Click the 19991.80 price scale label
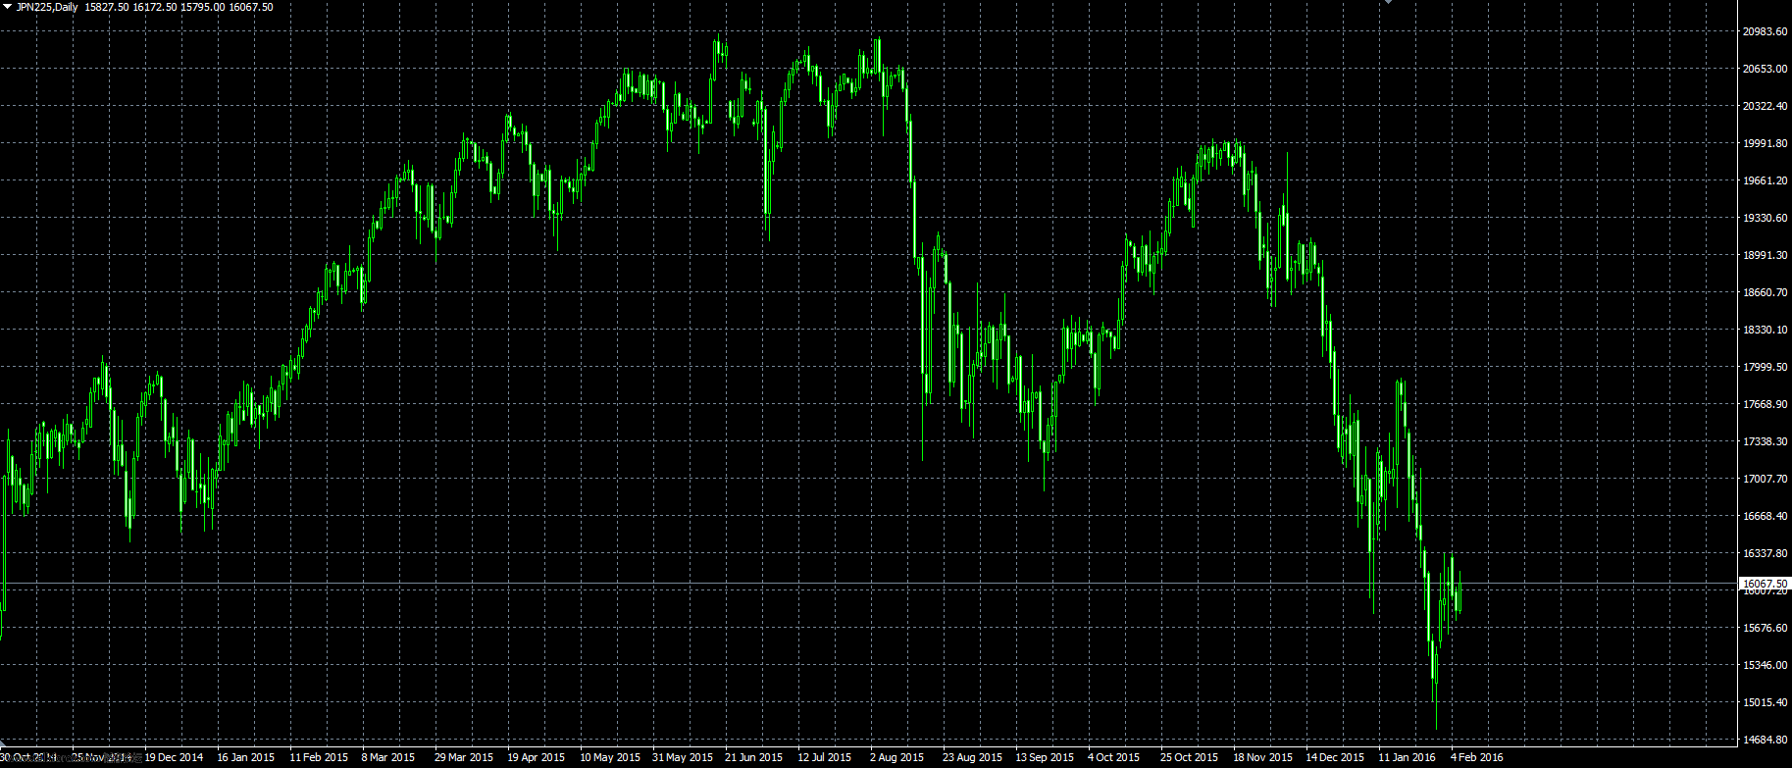Image resolution: width=1792 pixels, height=768 pixels. point(1765,143)
